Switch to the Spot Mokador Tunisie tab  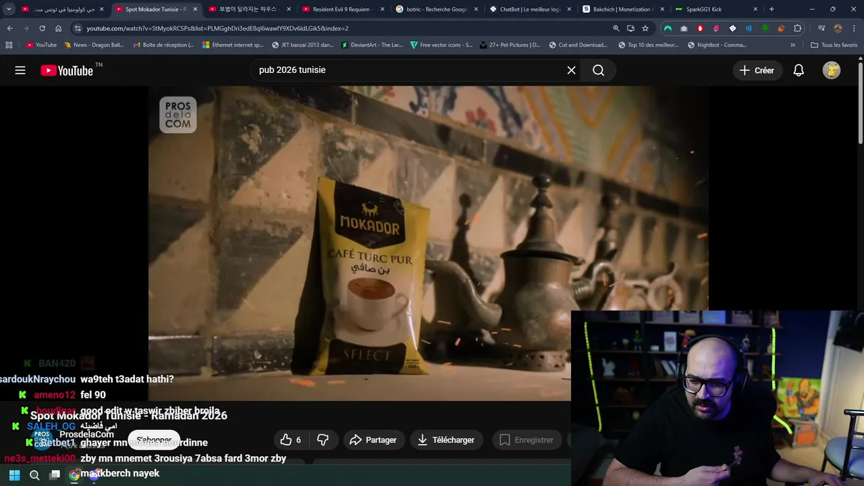[155, 9]
